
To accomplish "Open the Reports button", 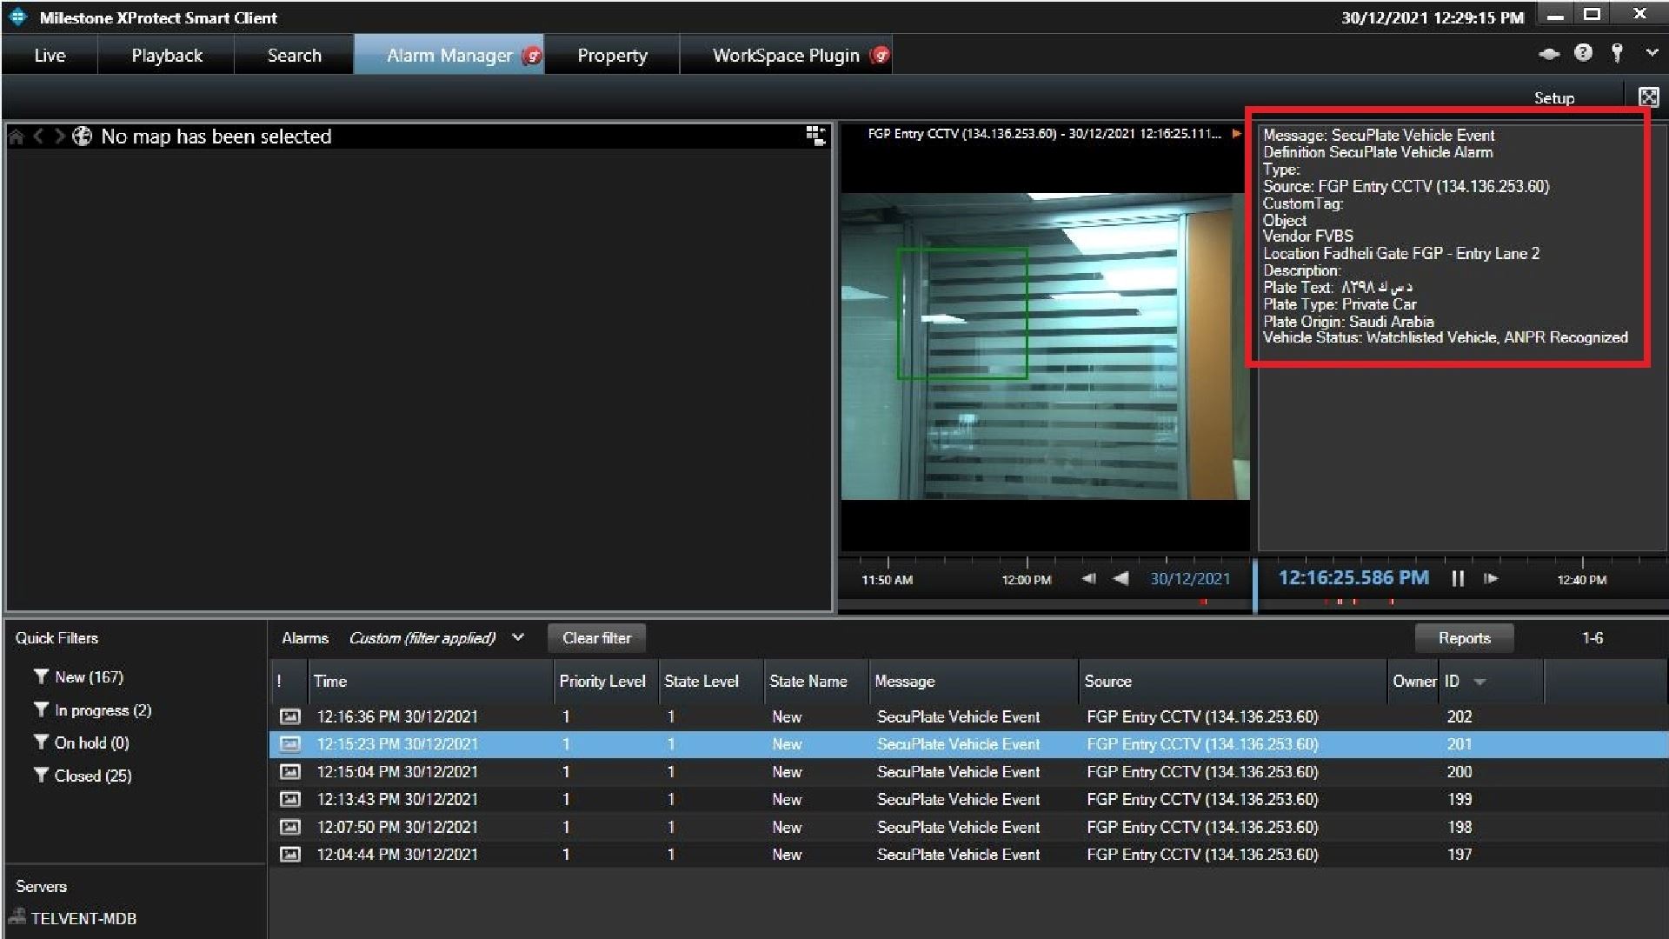I will (x=1464, y=638).
